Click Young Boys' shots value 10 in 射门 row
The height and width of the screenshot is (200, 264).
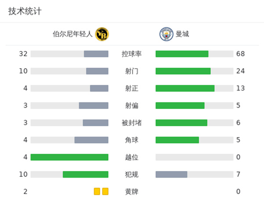click(x=23, y=71)
